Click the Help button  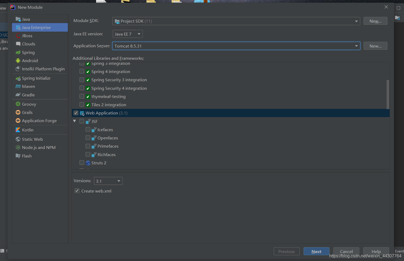point(376,251)
